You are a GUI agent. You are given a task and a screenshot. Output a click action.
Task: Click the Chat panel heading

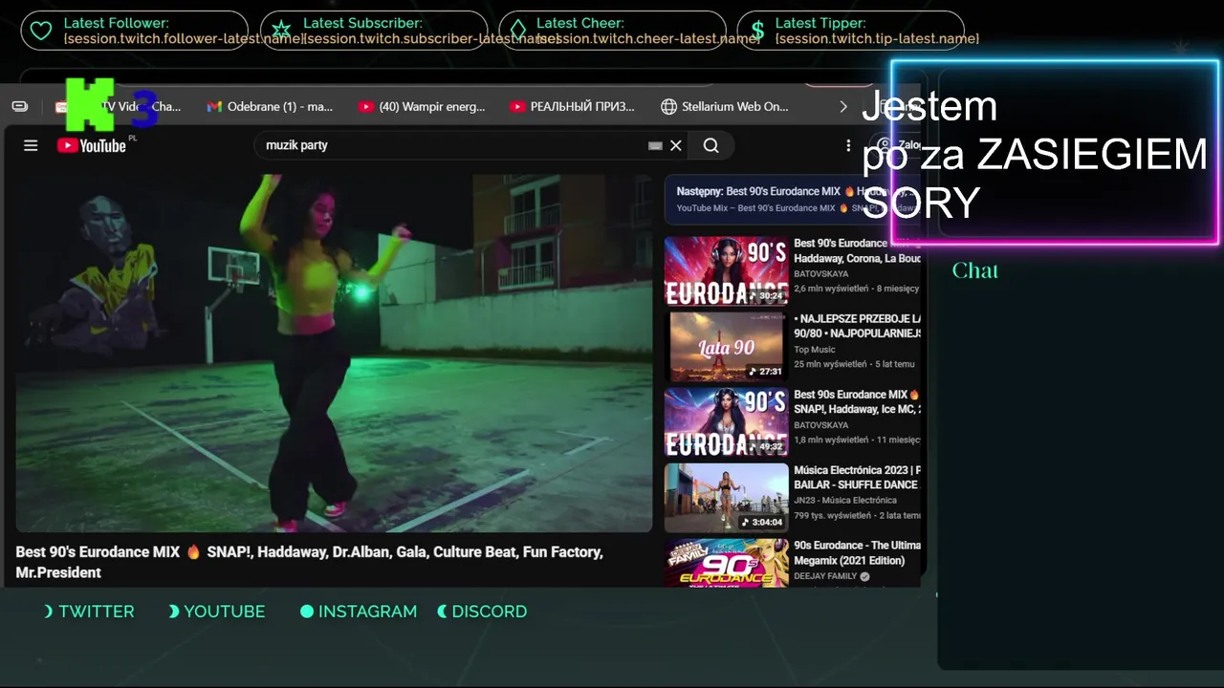(975, 270)
